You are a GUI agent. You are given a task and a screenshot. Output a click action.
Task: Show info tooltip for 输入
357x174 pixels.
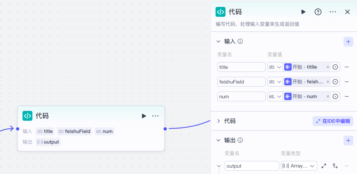(x=240, y=41)
